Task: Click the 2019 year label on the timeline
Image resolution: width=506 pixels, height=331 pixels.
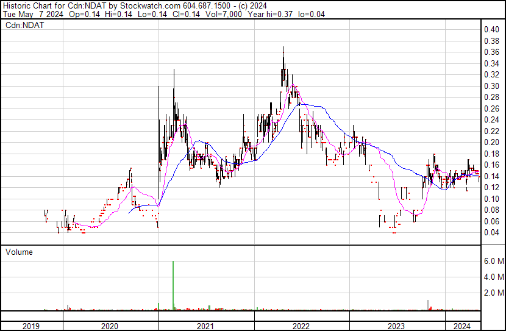Action: [32, 326]
